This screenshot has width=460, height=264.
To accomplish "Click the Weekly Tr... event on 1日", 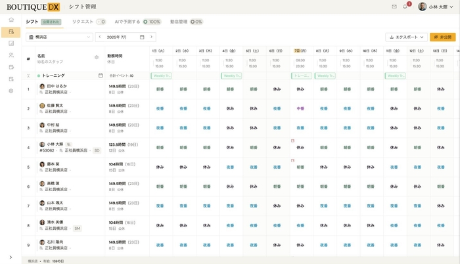I will [161, 76].
